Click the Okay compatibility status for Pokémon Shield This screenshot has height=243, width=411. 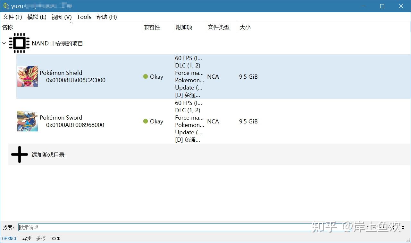click(153, 76)
